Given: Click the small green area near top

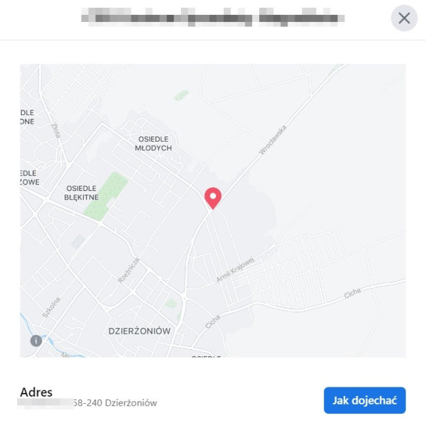Looking at the screenshot, I should pyautogui.click(x=182, y=95).
